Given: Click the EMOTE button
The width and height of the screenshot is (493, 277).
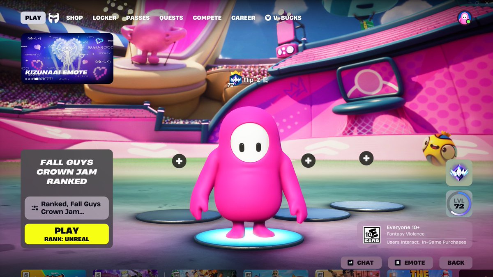Looking at the screenshot, I should click(410, 263).
